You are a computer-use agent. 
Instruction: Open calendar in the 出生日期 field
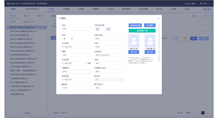(x=63, y=47)
